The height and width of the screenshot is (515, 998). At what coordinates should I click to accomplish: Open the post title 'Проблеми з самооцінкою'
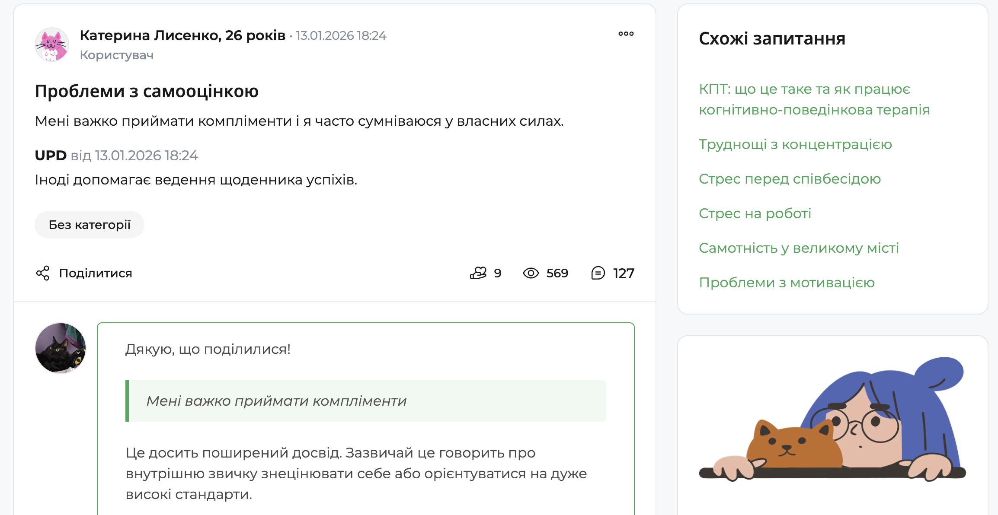tap(147, 91)
